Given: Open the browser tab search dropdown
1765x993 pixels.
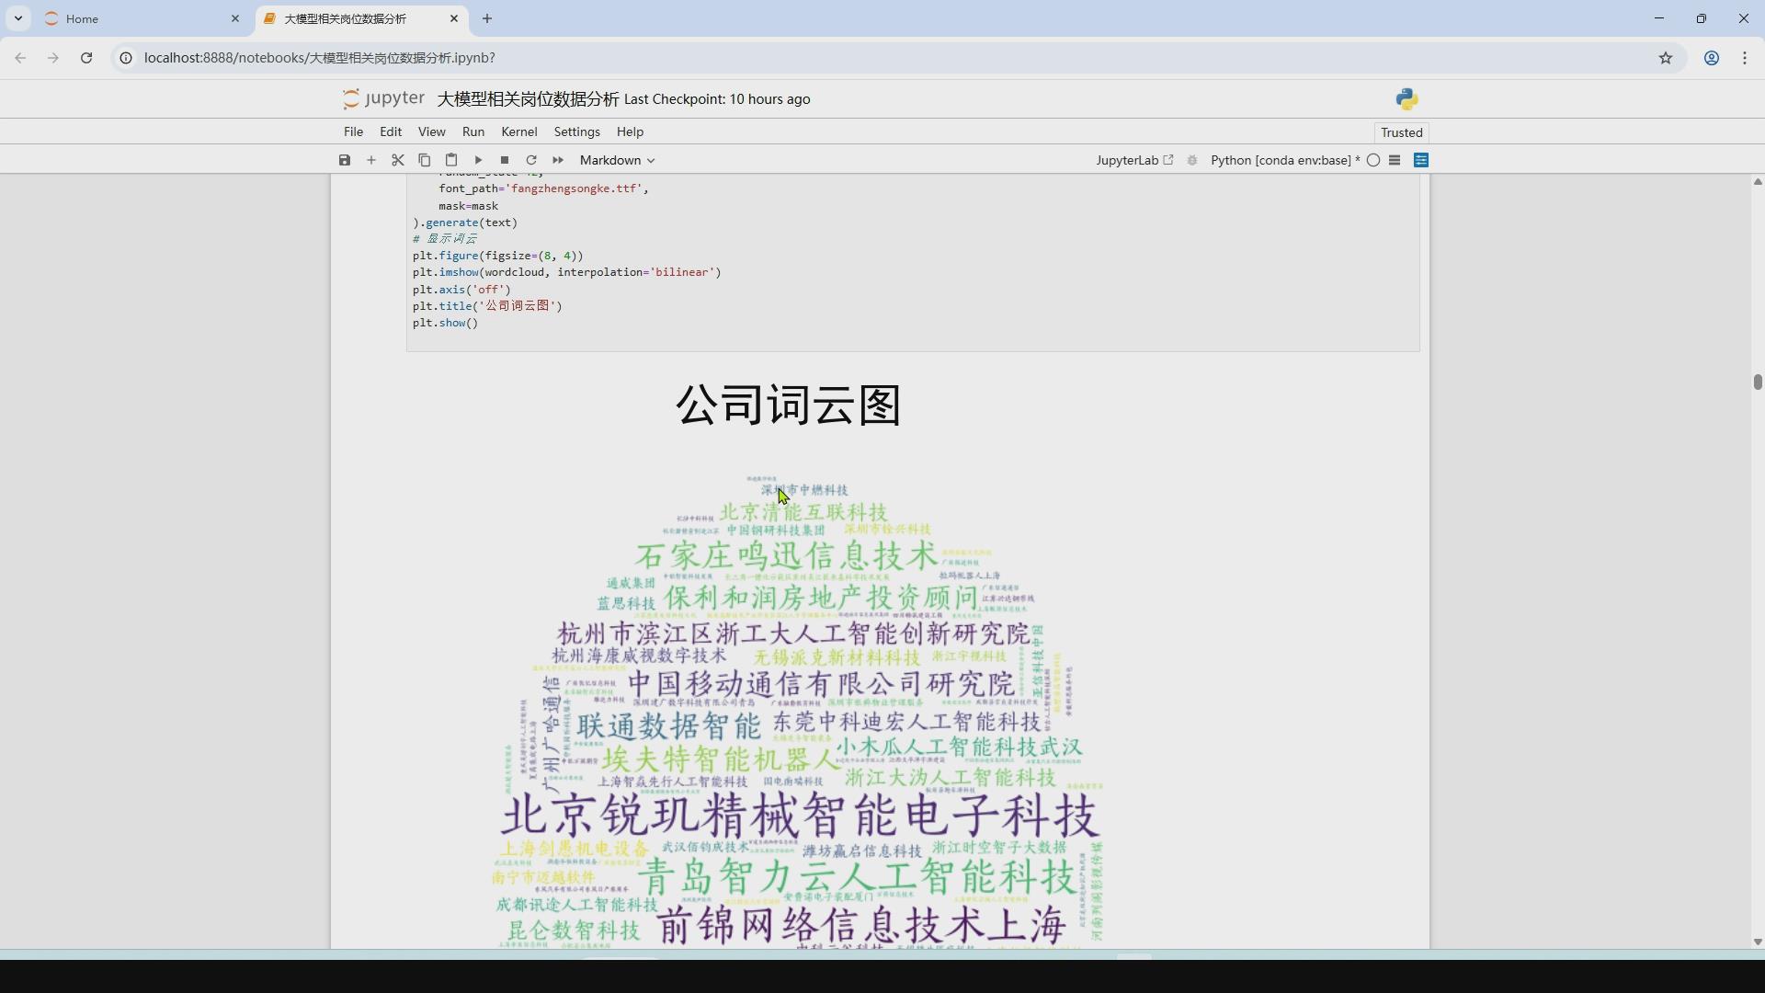Looking at the screenshot, I should tap(17, 18).
